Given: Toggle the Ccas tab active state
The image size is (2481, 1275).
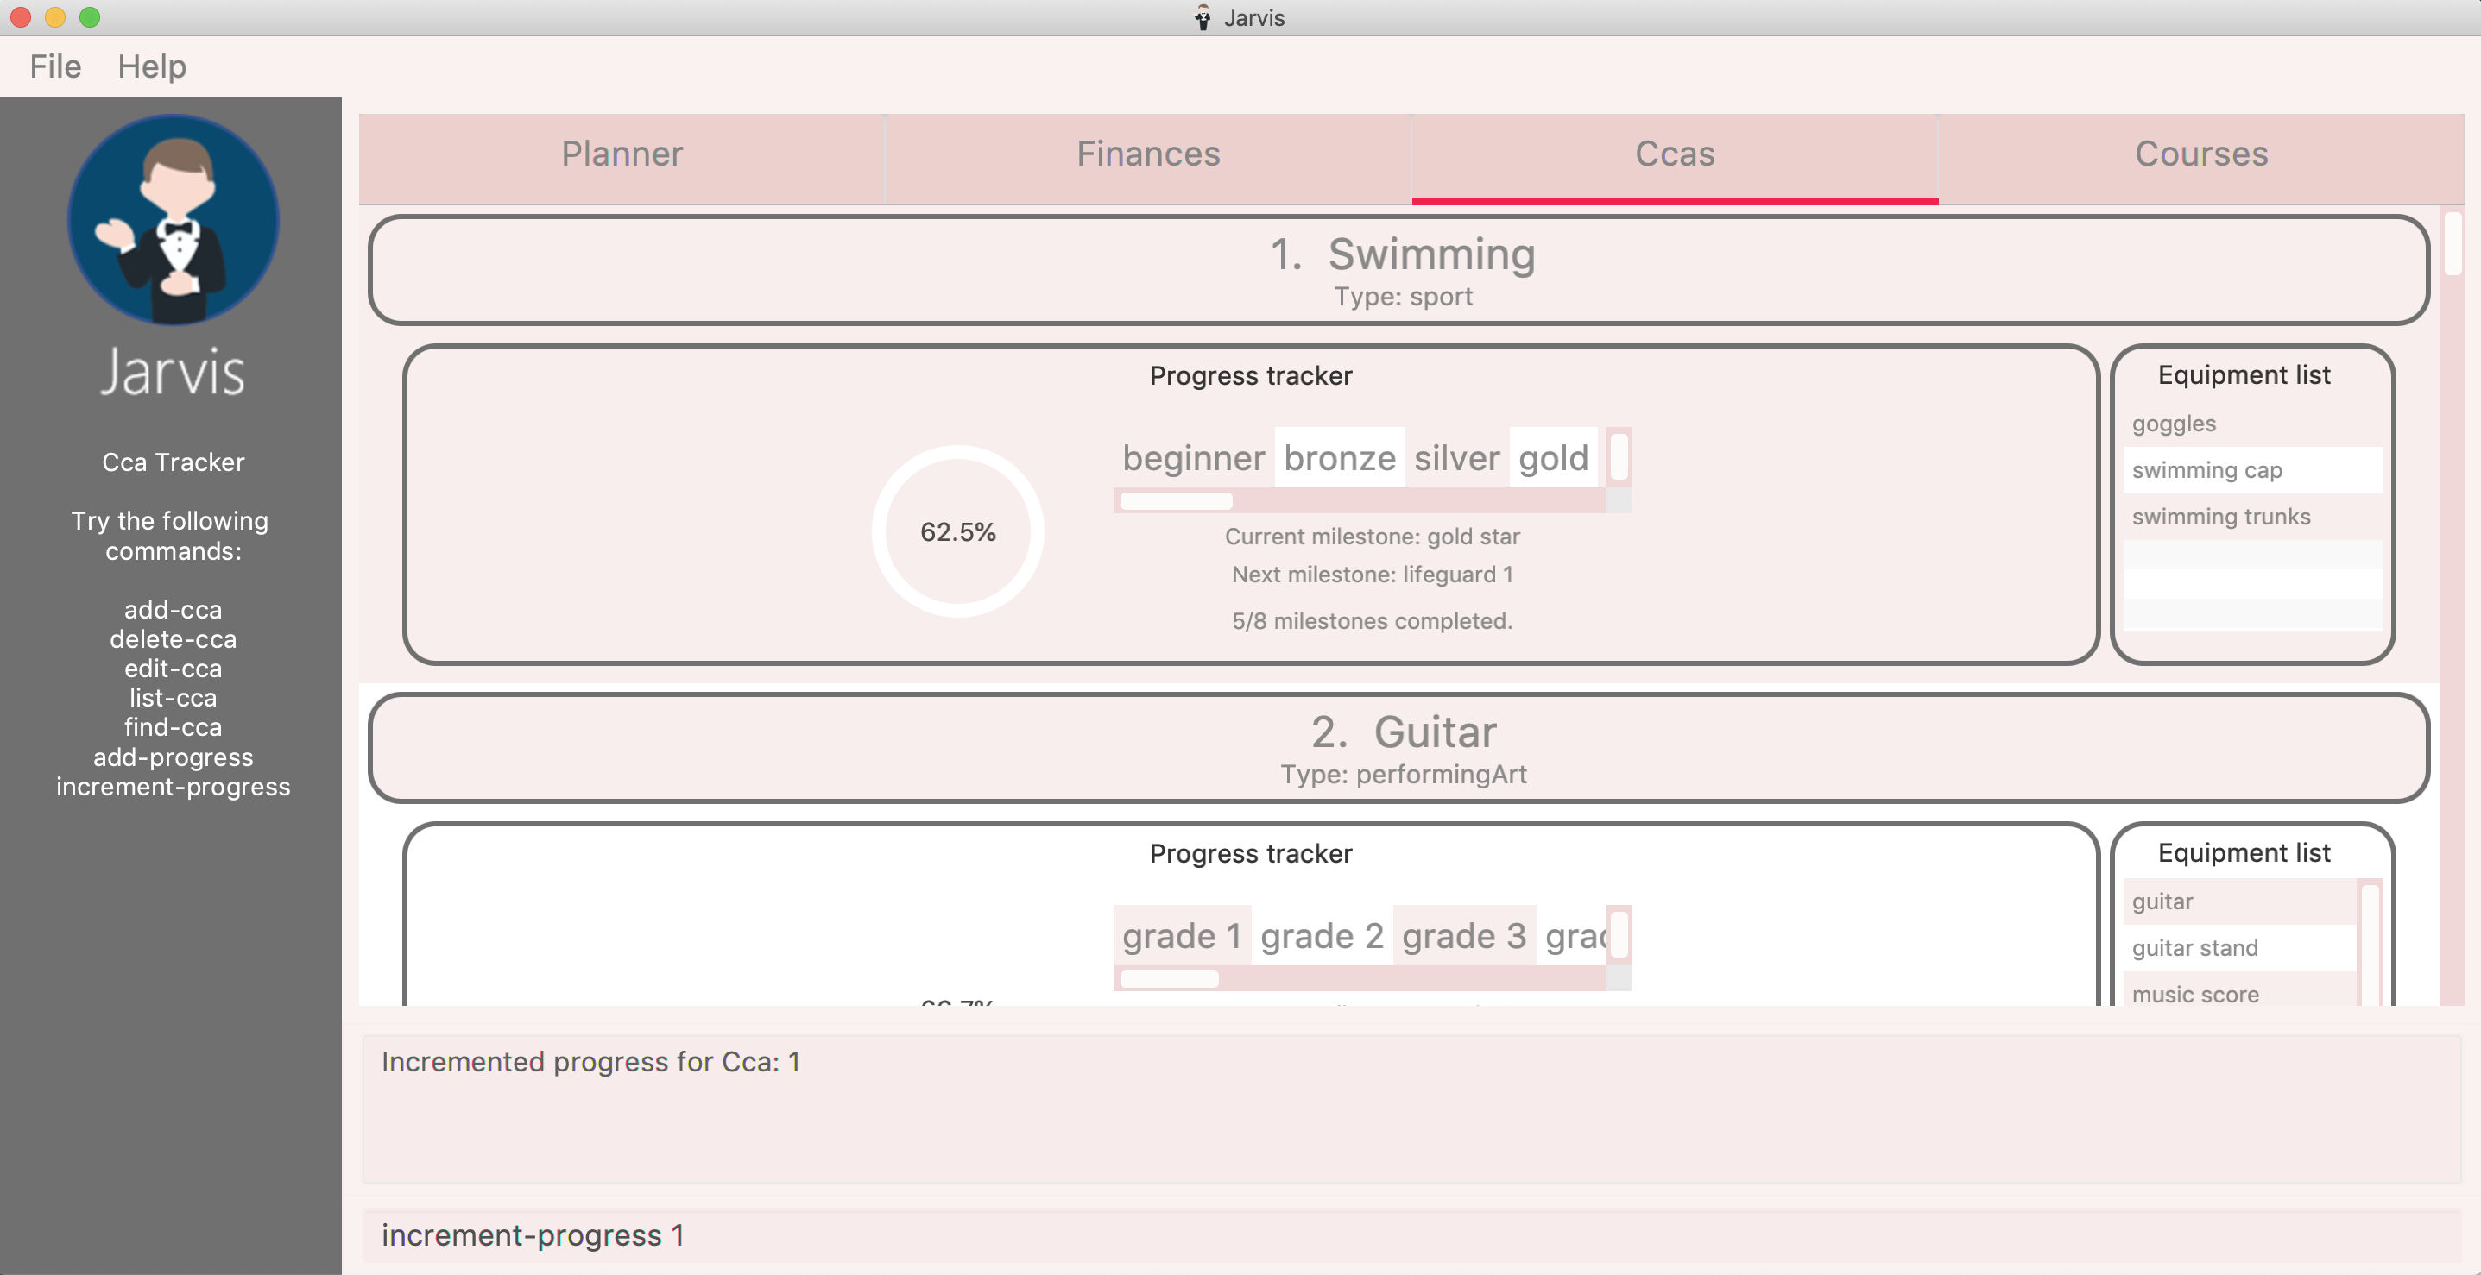Looking at the screenshot, I should pos(1672,154).
